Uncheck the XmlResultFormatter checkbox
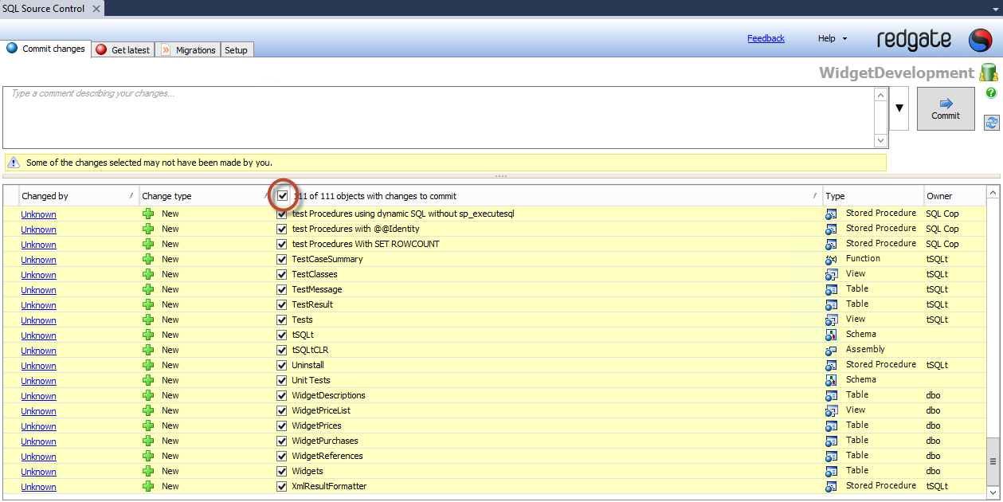This screenshot has width=1003, height=502. coord(281,486)
